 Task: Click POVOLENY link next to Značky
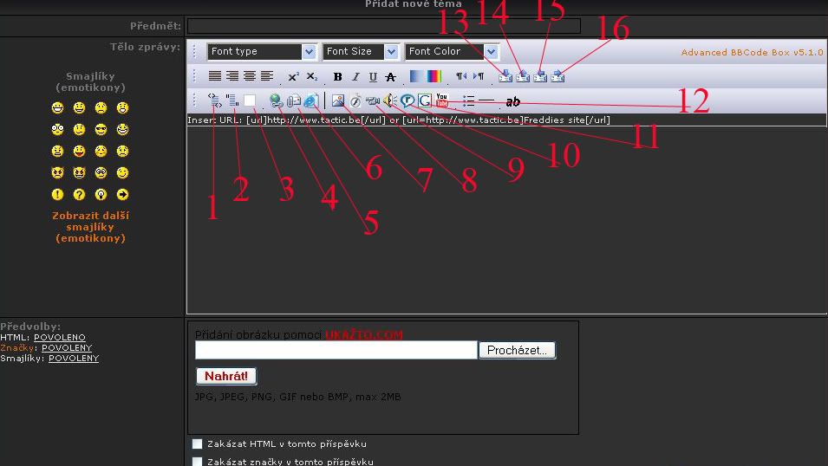[x=67, y=348]
